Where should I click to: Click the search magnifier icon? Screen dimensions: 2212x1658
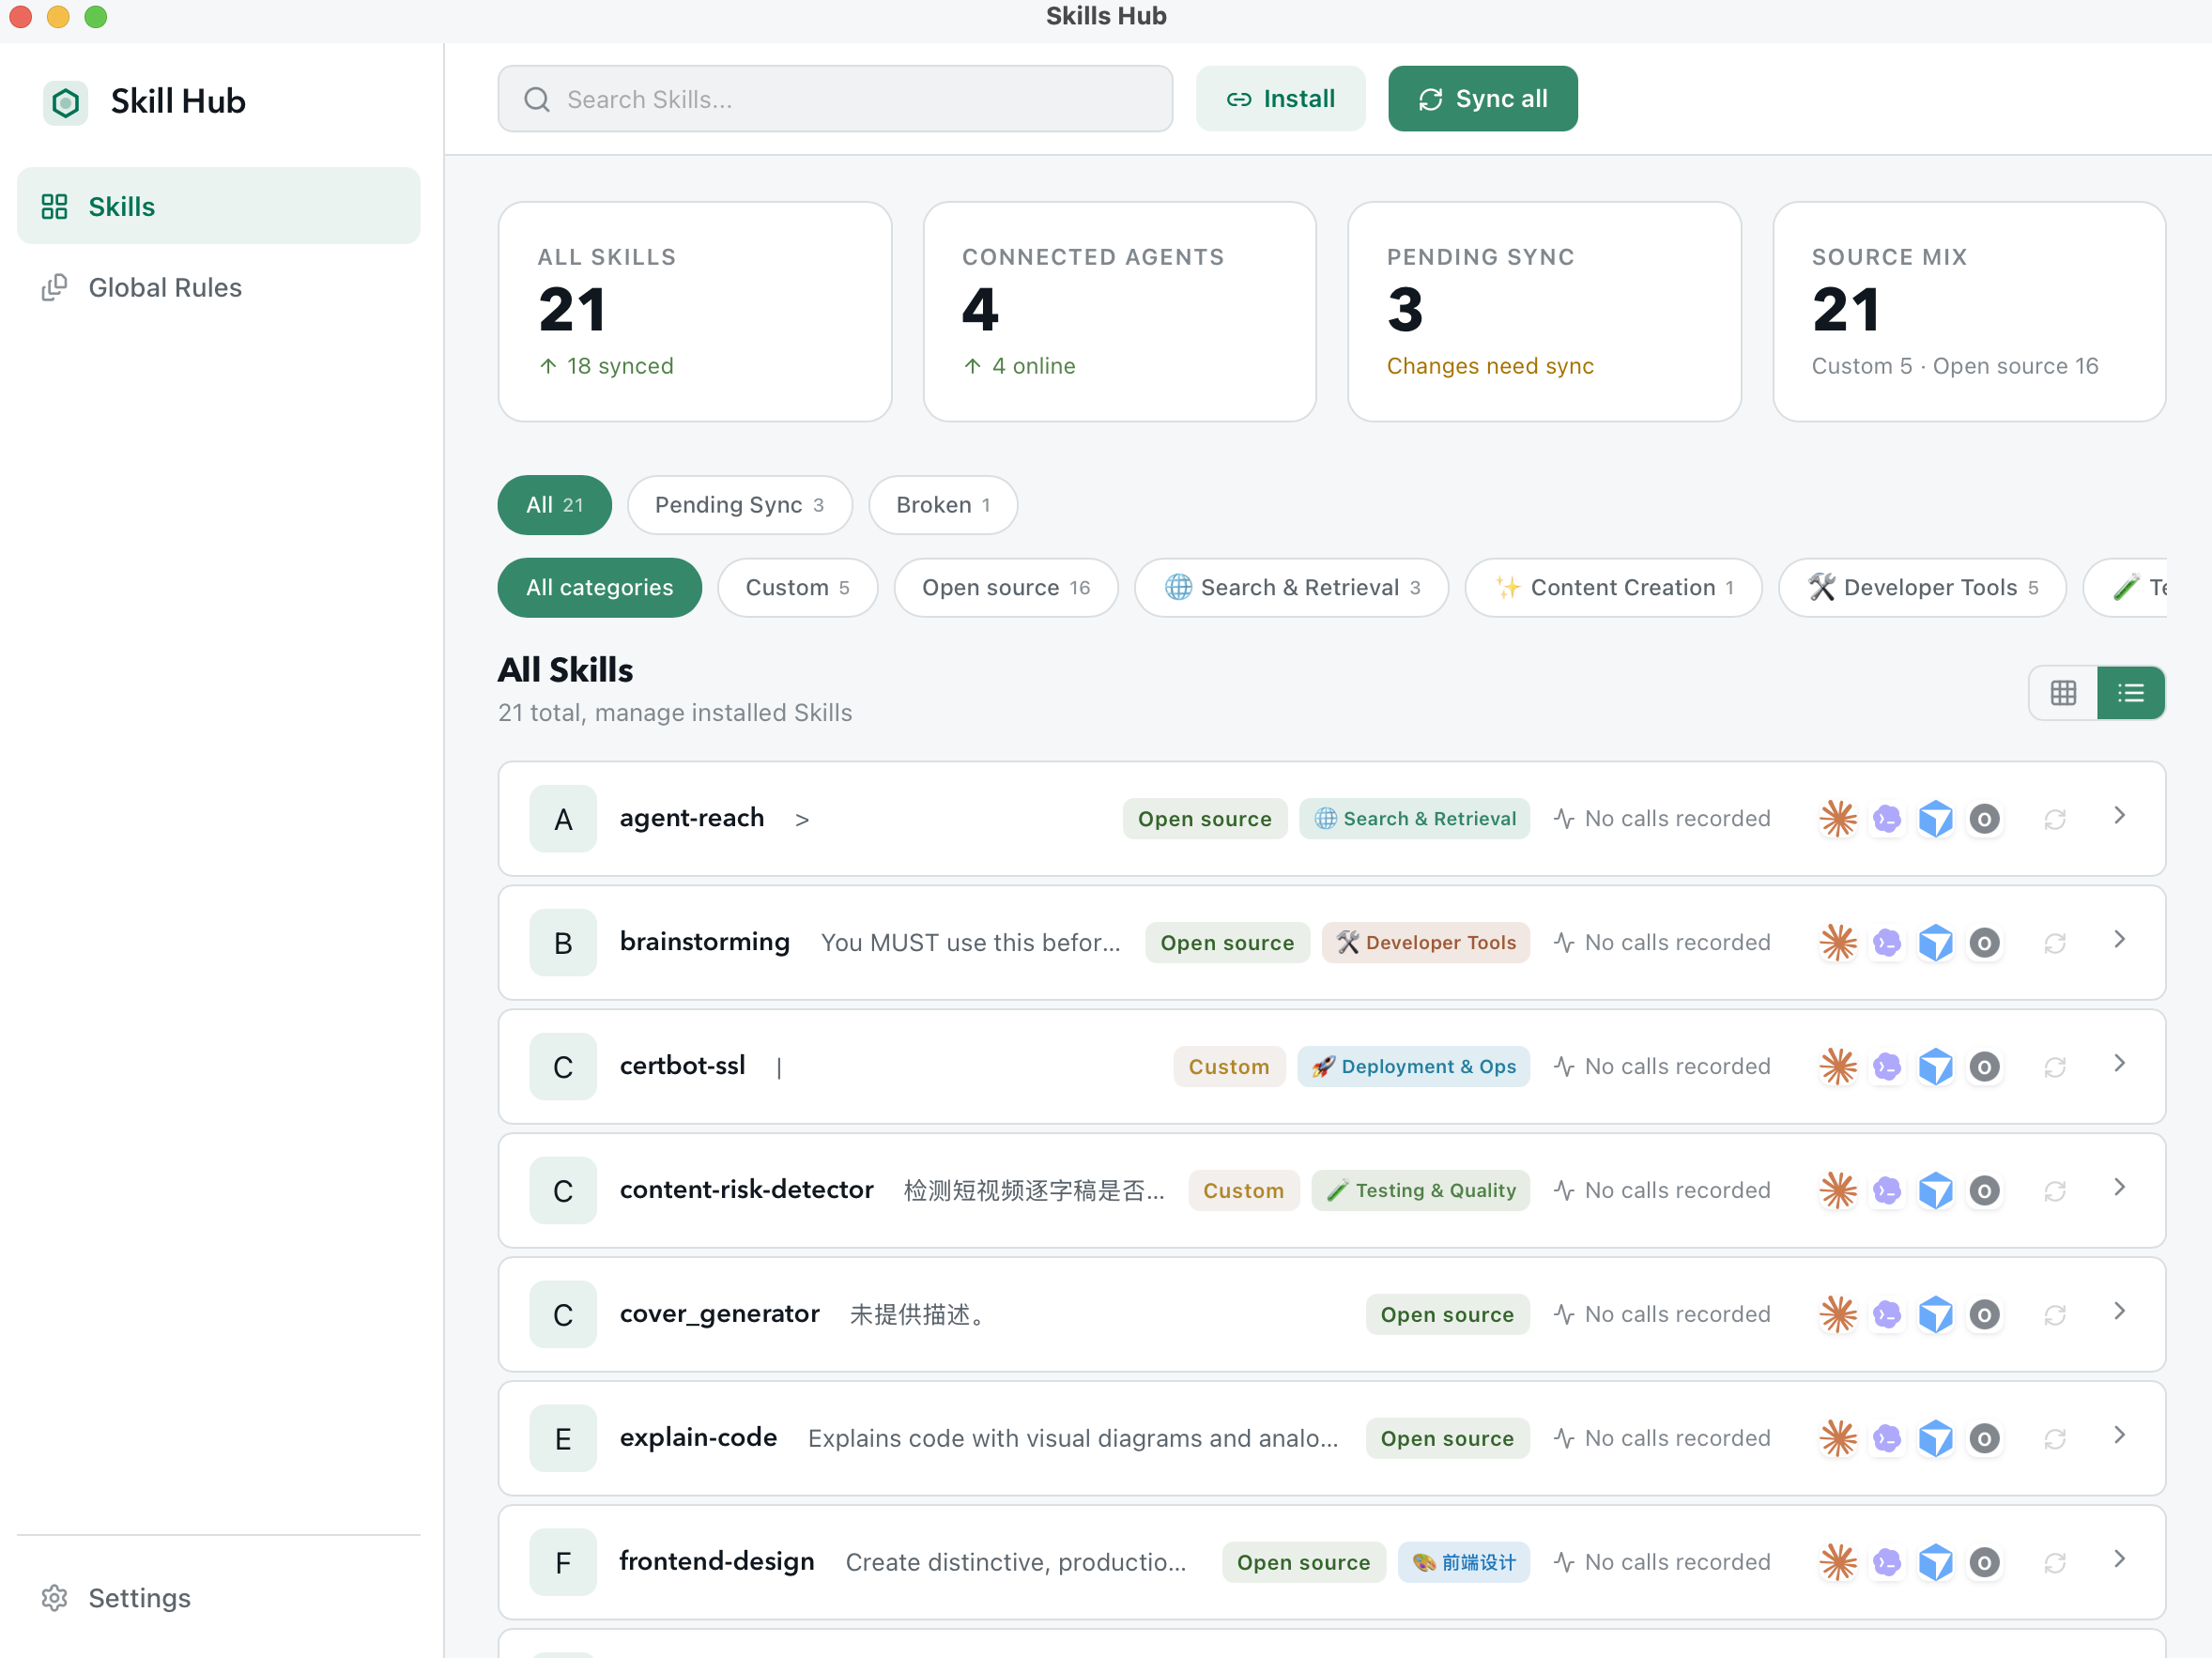537,99
